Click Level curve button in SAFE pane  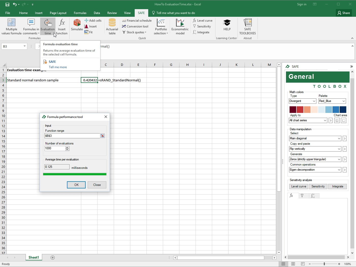(299, 186)
